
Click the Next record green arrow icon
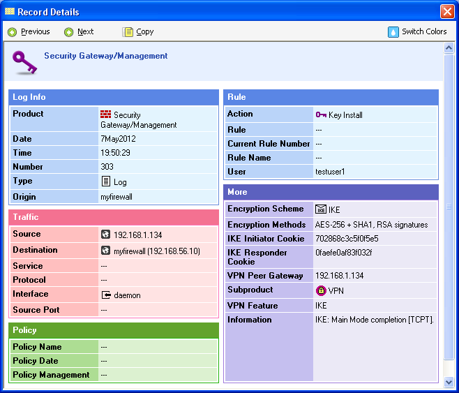click(x=68, y=32)
